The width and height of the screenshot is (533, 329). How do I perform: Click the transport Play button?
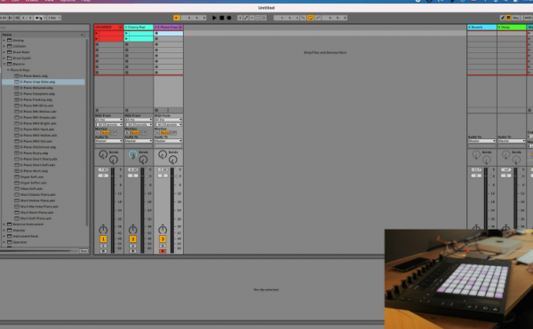pos(214,18)
